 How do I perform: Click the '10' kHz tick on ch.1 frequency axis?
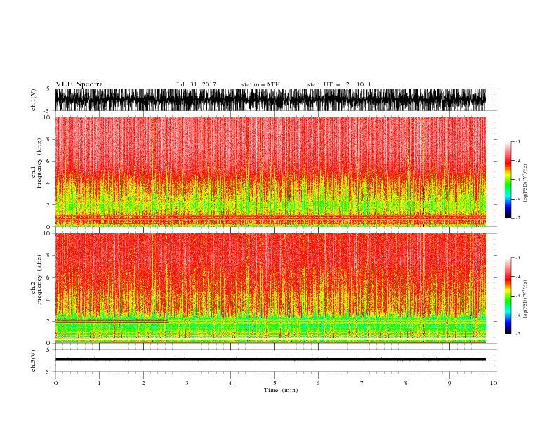pyautogui.click(x=47, y=117)
